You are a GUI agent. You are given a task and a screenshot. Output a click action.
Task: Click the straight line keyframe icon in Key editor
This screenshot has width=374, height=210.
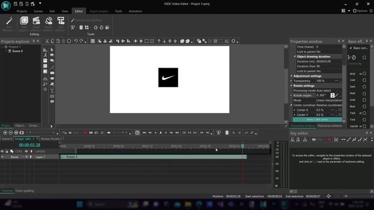point(349,139)
